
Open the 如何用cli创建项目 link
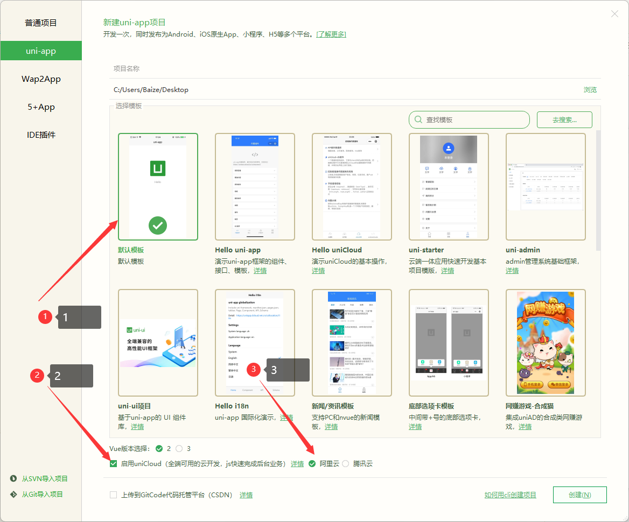point(511,495)
